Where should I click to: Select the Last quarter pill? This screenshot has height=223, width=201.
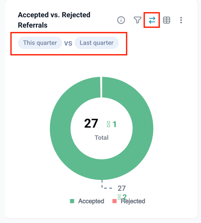click(x=97, y=43)
